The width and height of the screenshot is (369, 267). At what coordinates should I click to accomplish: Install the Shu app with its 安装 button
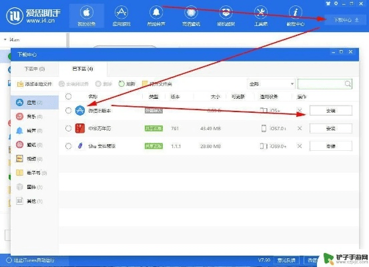point(331,146)
